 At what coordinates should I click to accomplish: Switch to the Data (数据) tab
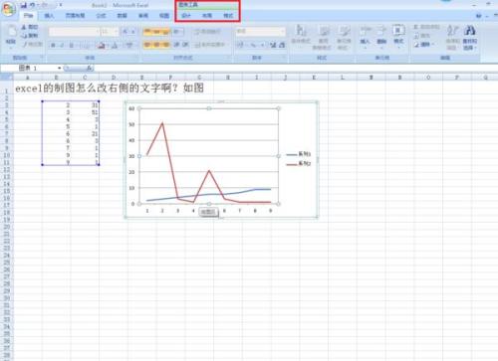[x=123, y=16]
